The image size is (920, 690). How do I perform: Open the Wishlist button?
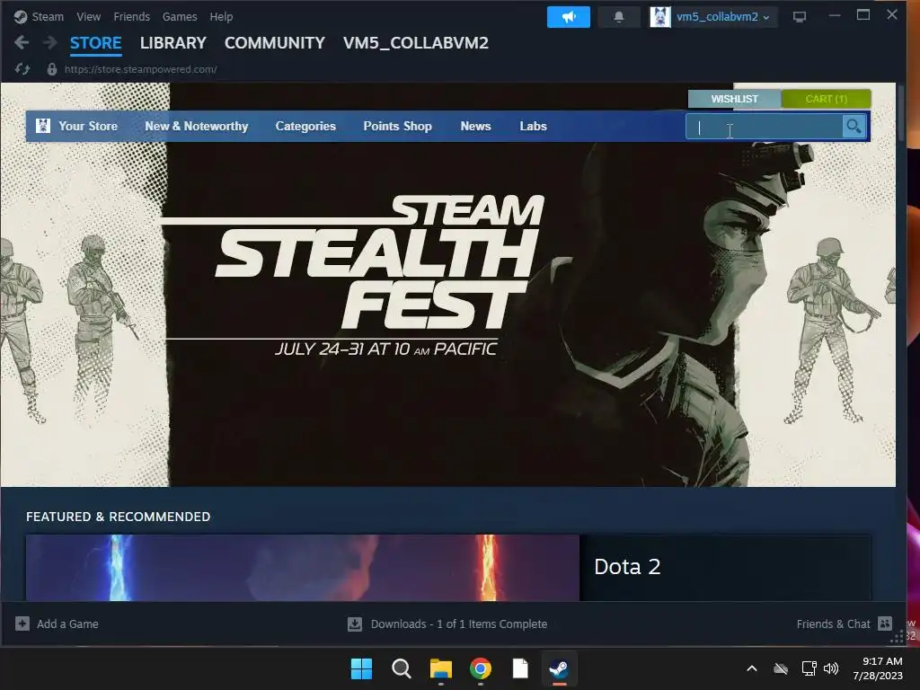click(x=735, y=99)
